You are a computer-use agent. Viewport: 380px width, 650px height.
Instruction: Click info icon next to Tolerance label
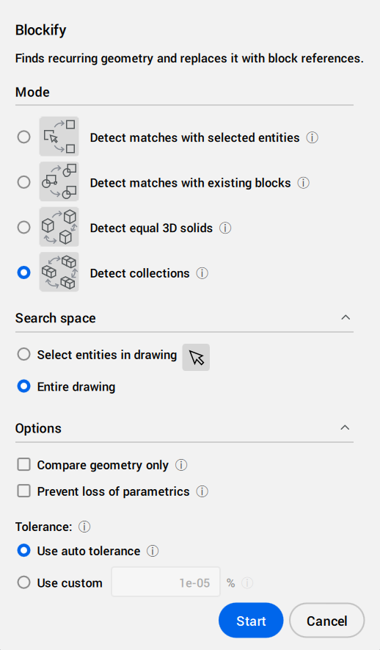coord(84,527)
